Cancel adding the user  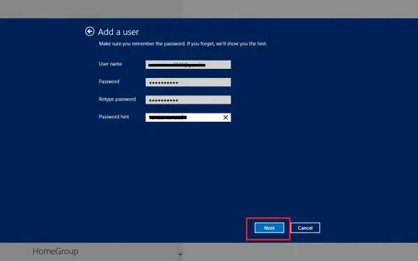(305, 228)
